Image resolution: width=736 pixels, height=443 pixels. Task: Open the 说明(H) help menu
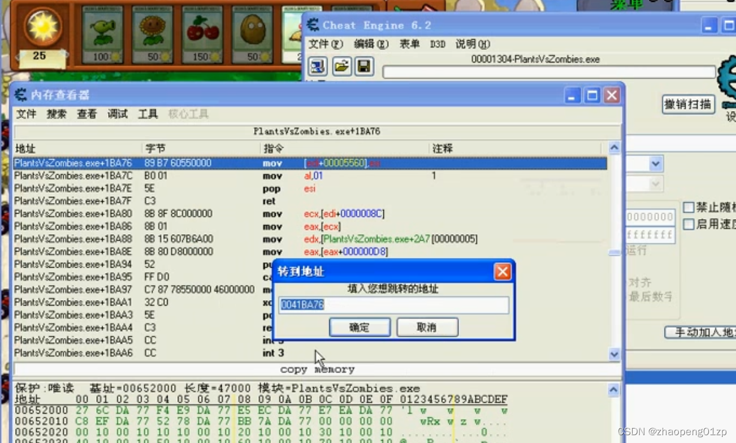473,44
